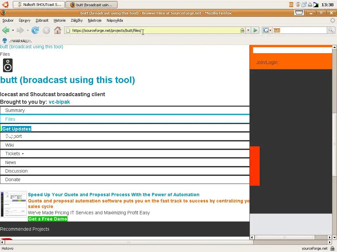
Task: Expand the Tickets menu arrow
Action: (23, 154)
